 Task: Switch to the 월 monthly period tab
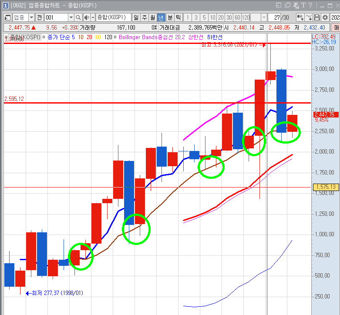pos(152,17)
